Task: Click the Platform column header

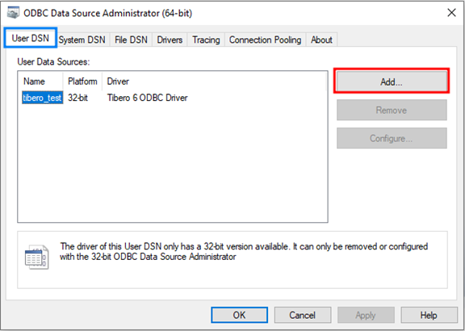Action: click(82, 82)
